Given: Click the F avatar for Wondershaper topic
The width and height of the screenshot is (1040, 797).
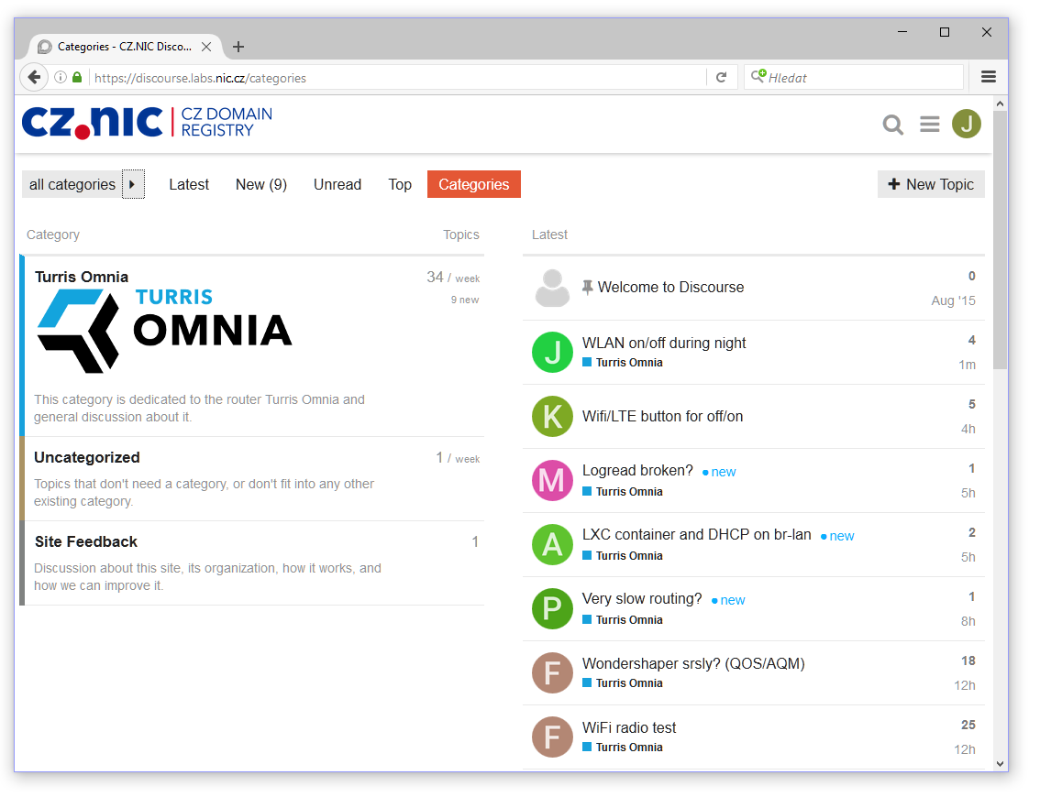Looking at the screenshot, I should click(552, 672).
